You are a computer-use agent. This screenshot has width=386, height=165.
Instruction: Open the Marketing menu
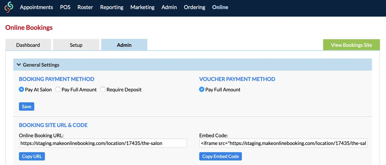tap(142, 7)
